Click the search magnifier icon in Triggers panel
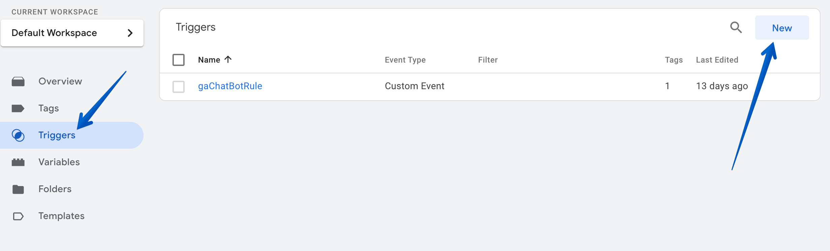 (736, 28)
